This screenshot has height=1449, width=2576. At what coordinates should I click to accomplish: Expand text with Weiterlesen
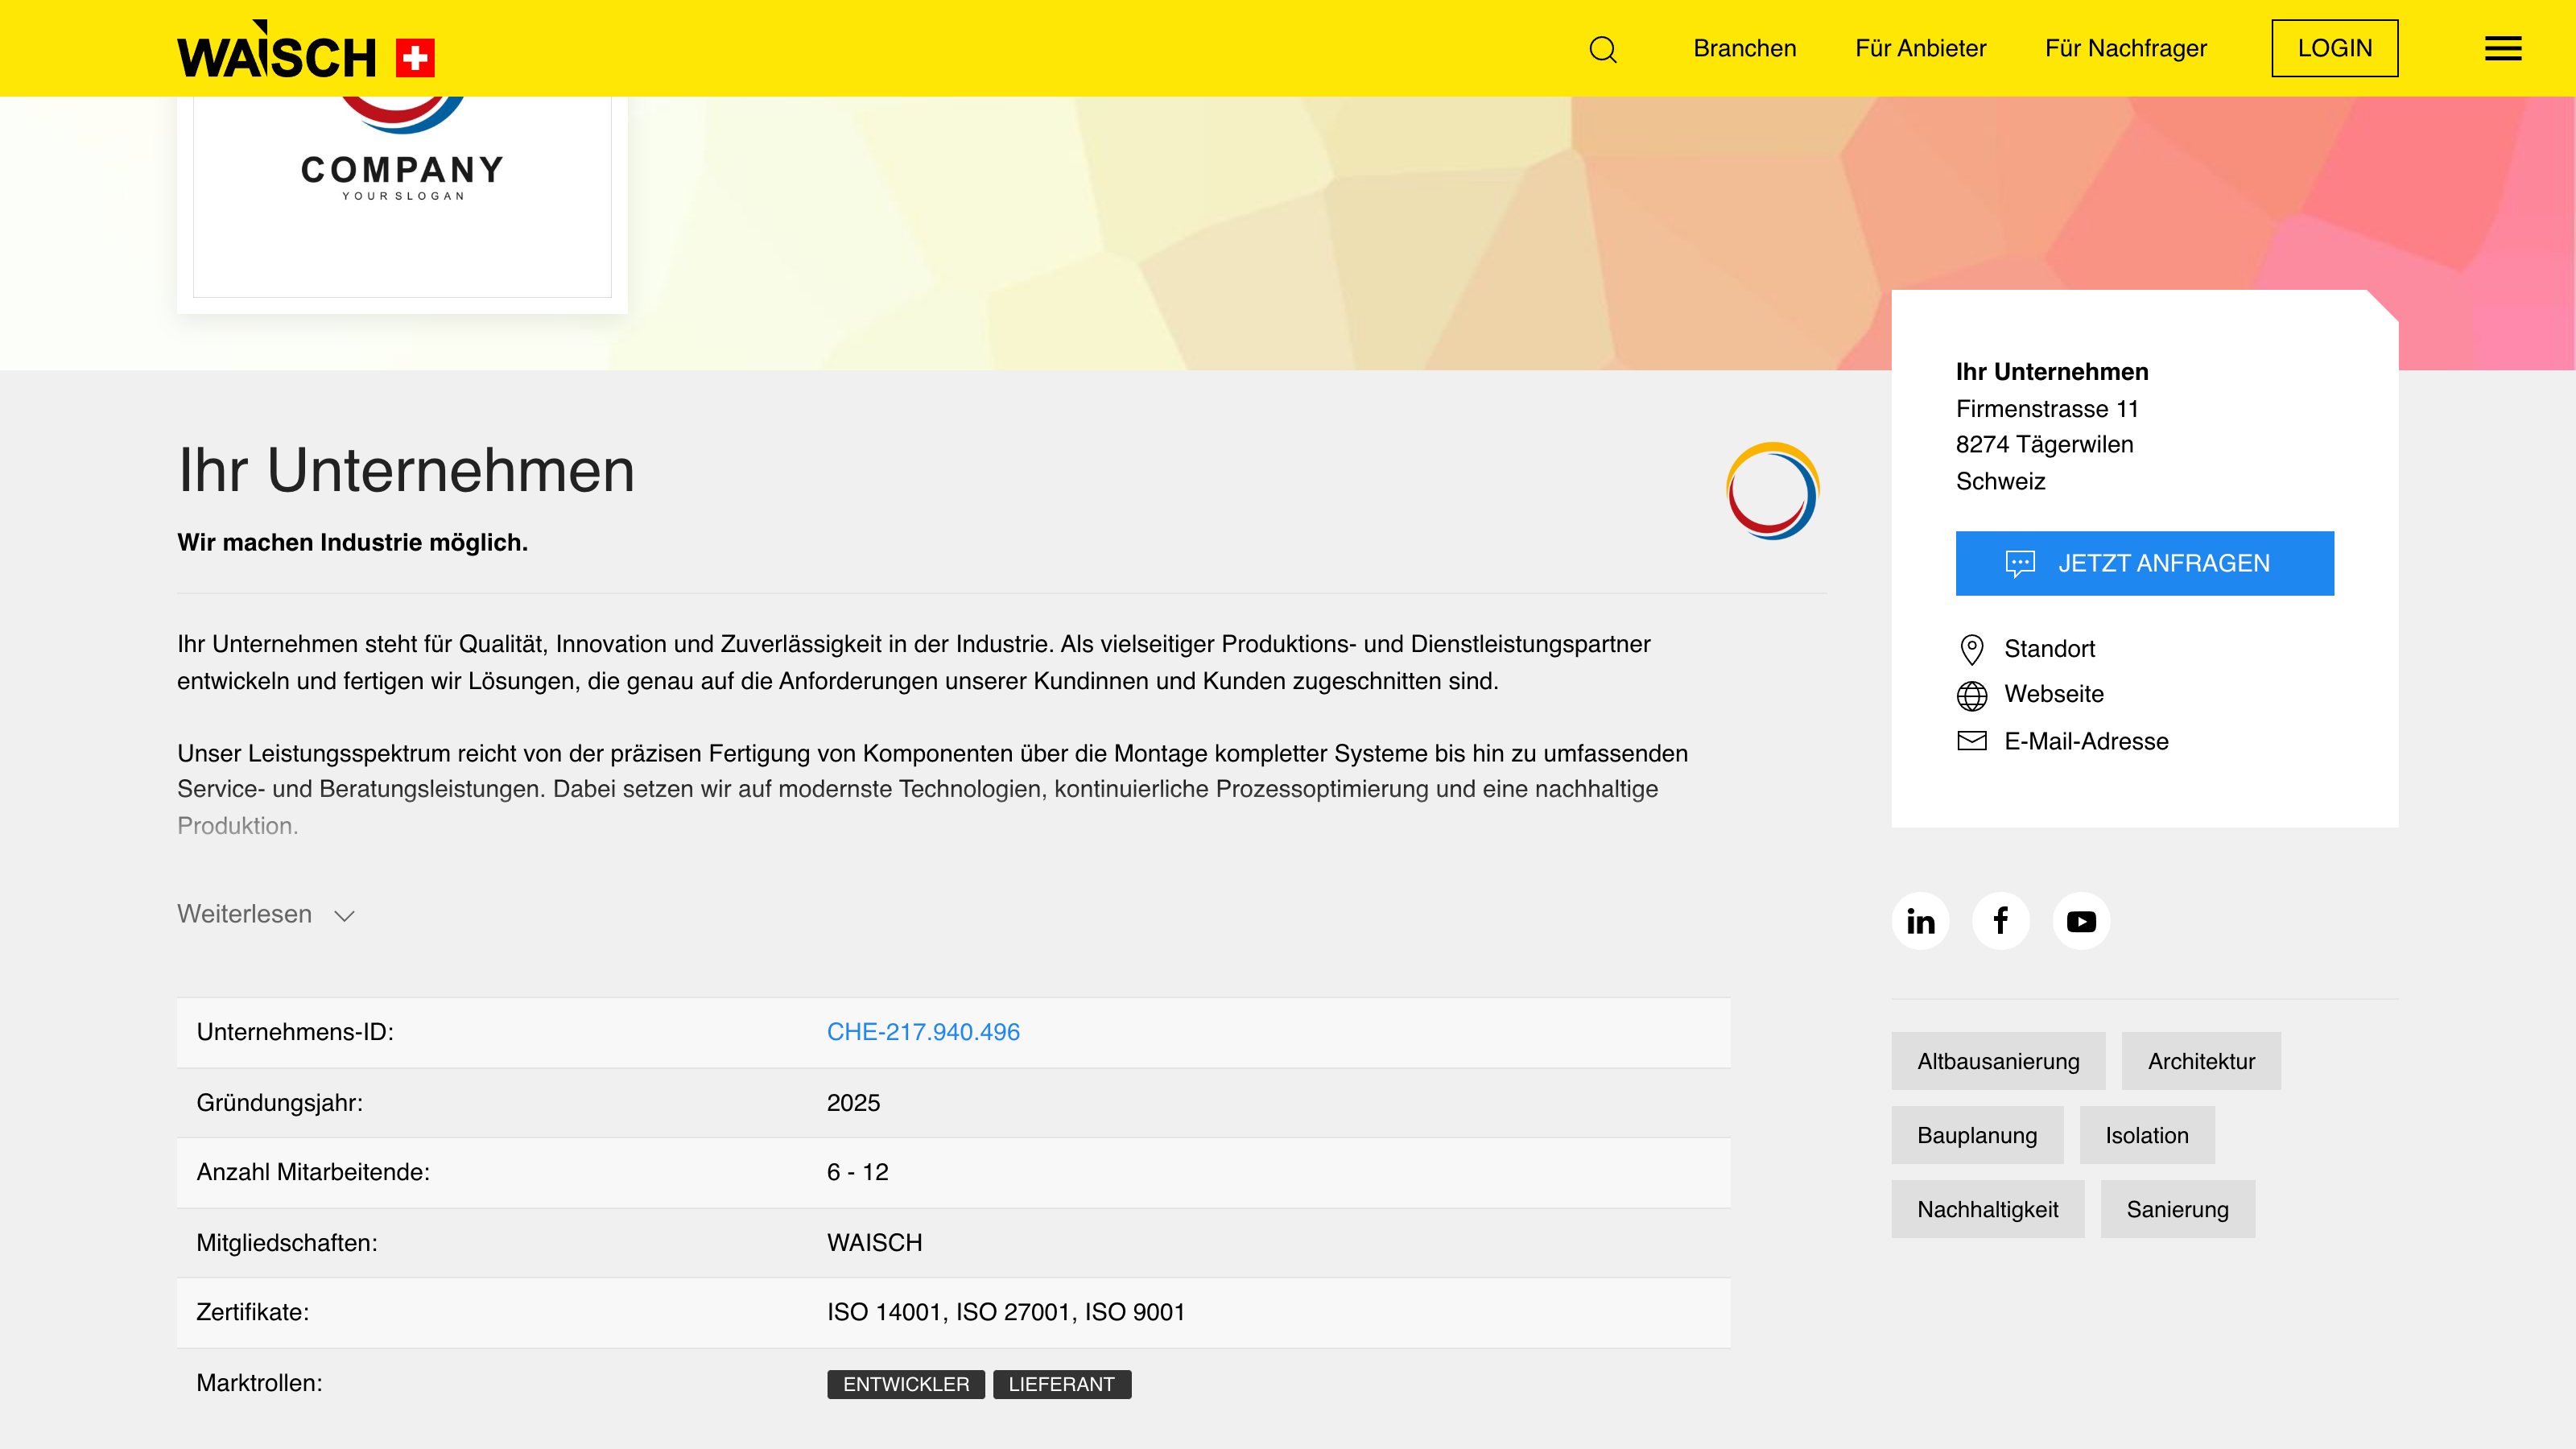pos(266,914)
